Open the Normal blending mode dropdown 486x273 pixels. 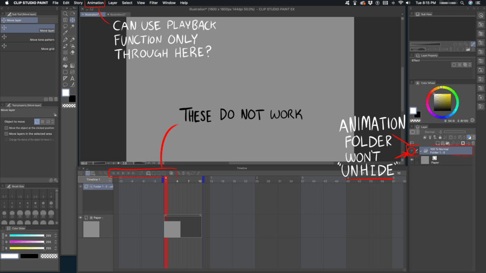tap(433, 132)
